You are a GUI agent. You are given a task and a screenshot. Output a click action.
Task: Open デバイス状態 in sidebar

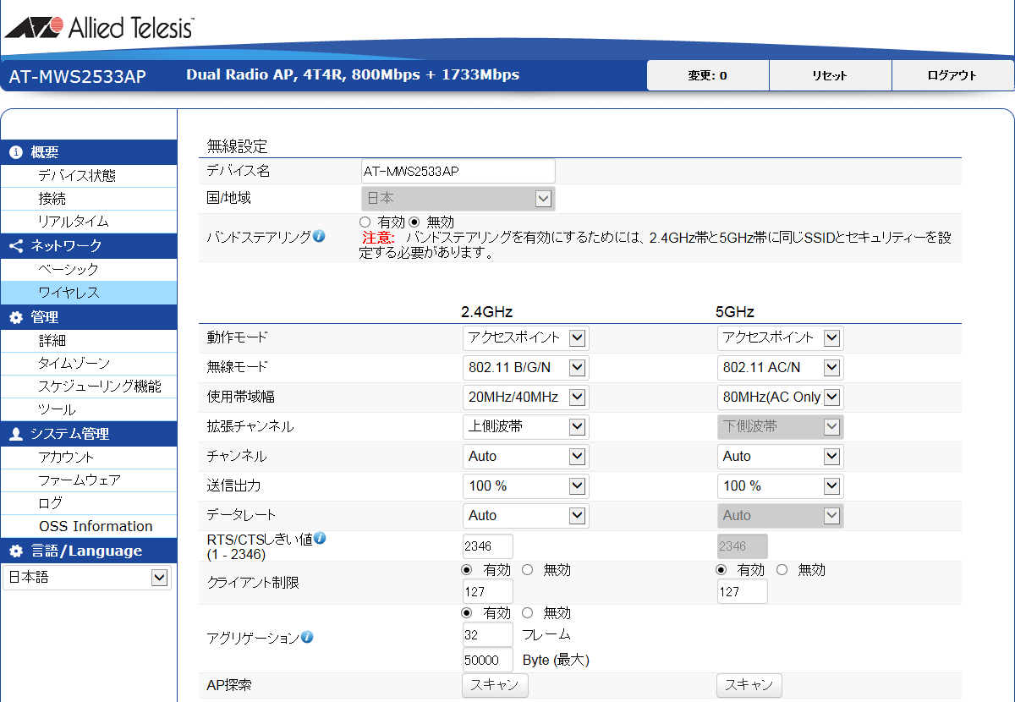(x=89, y=175)
